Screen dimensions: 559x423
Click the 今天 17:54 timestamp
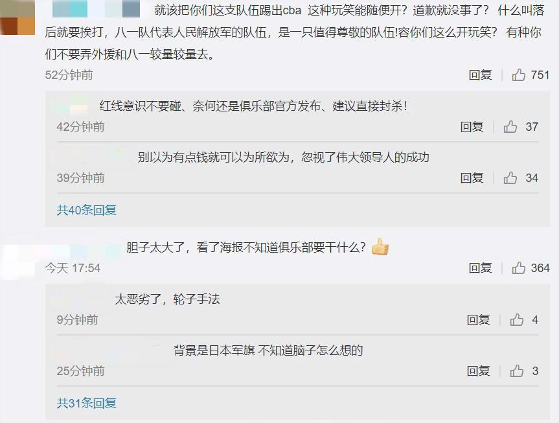[x=73, y=268]
